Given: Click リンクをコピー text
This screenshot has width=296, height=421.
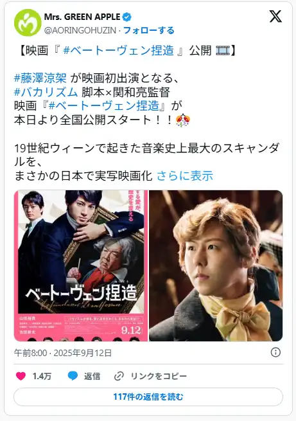Looking at the screenshot, I should [x=159, y=376].
